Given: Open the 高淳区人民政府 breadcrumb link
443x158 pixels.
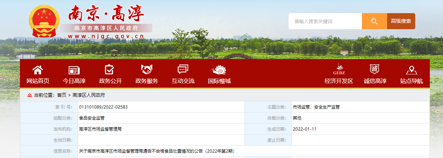Looking at the screenshot, I should click(89, 95).
